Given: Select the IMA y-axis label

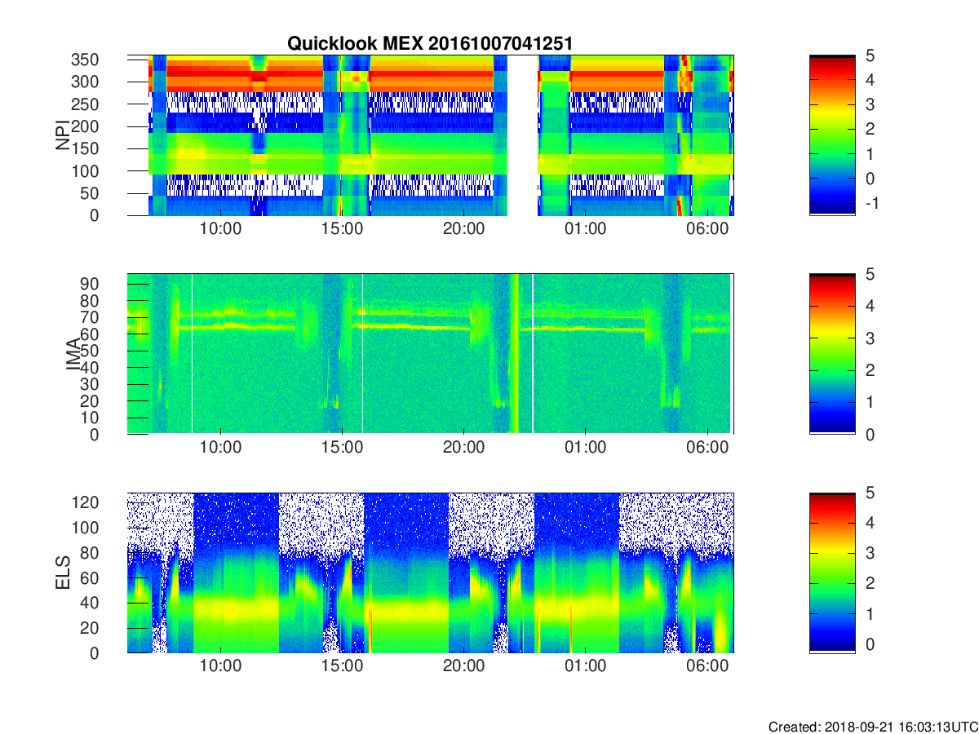Looking at the screenshot, I should point(73,354).
